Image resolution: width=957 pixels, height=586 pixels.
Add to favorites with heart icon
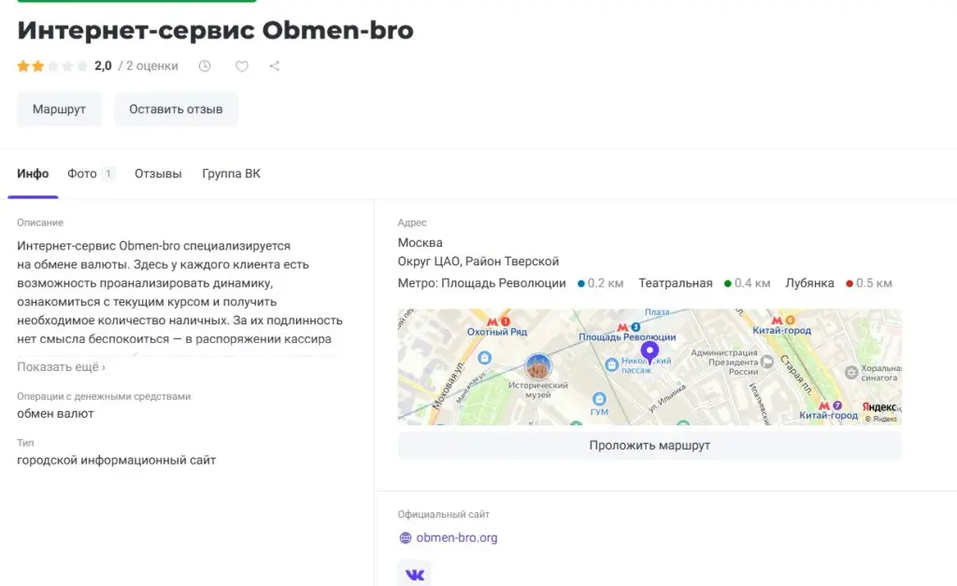tap(242, 66)
